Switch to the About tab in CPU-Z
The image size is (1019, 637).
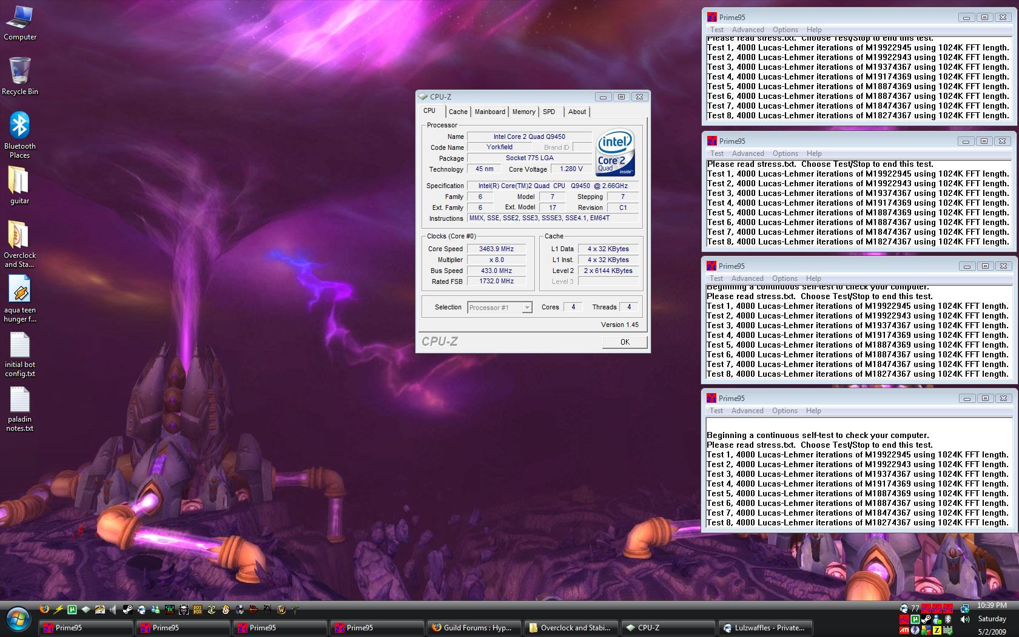(x=577, y=112)
